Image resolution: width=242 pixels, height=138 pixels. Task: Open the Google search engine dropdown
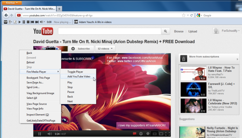pos(199,15)
